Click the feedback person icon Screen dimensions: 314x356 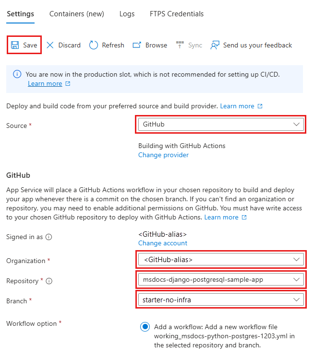[x=215, y=45]
